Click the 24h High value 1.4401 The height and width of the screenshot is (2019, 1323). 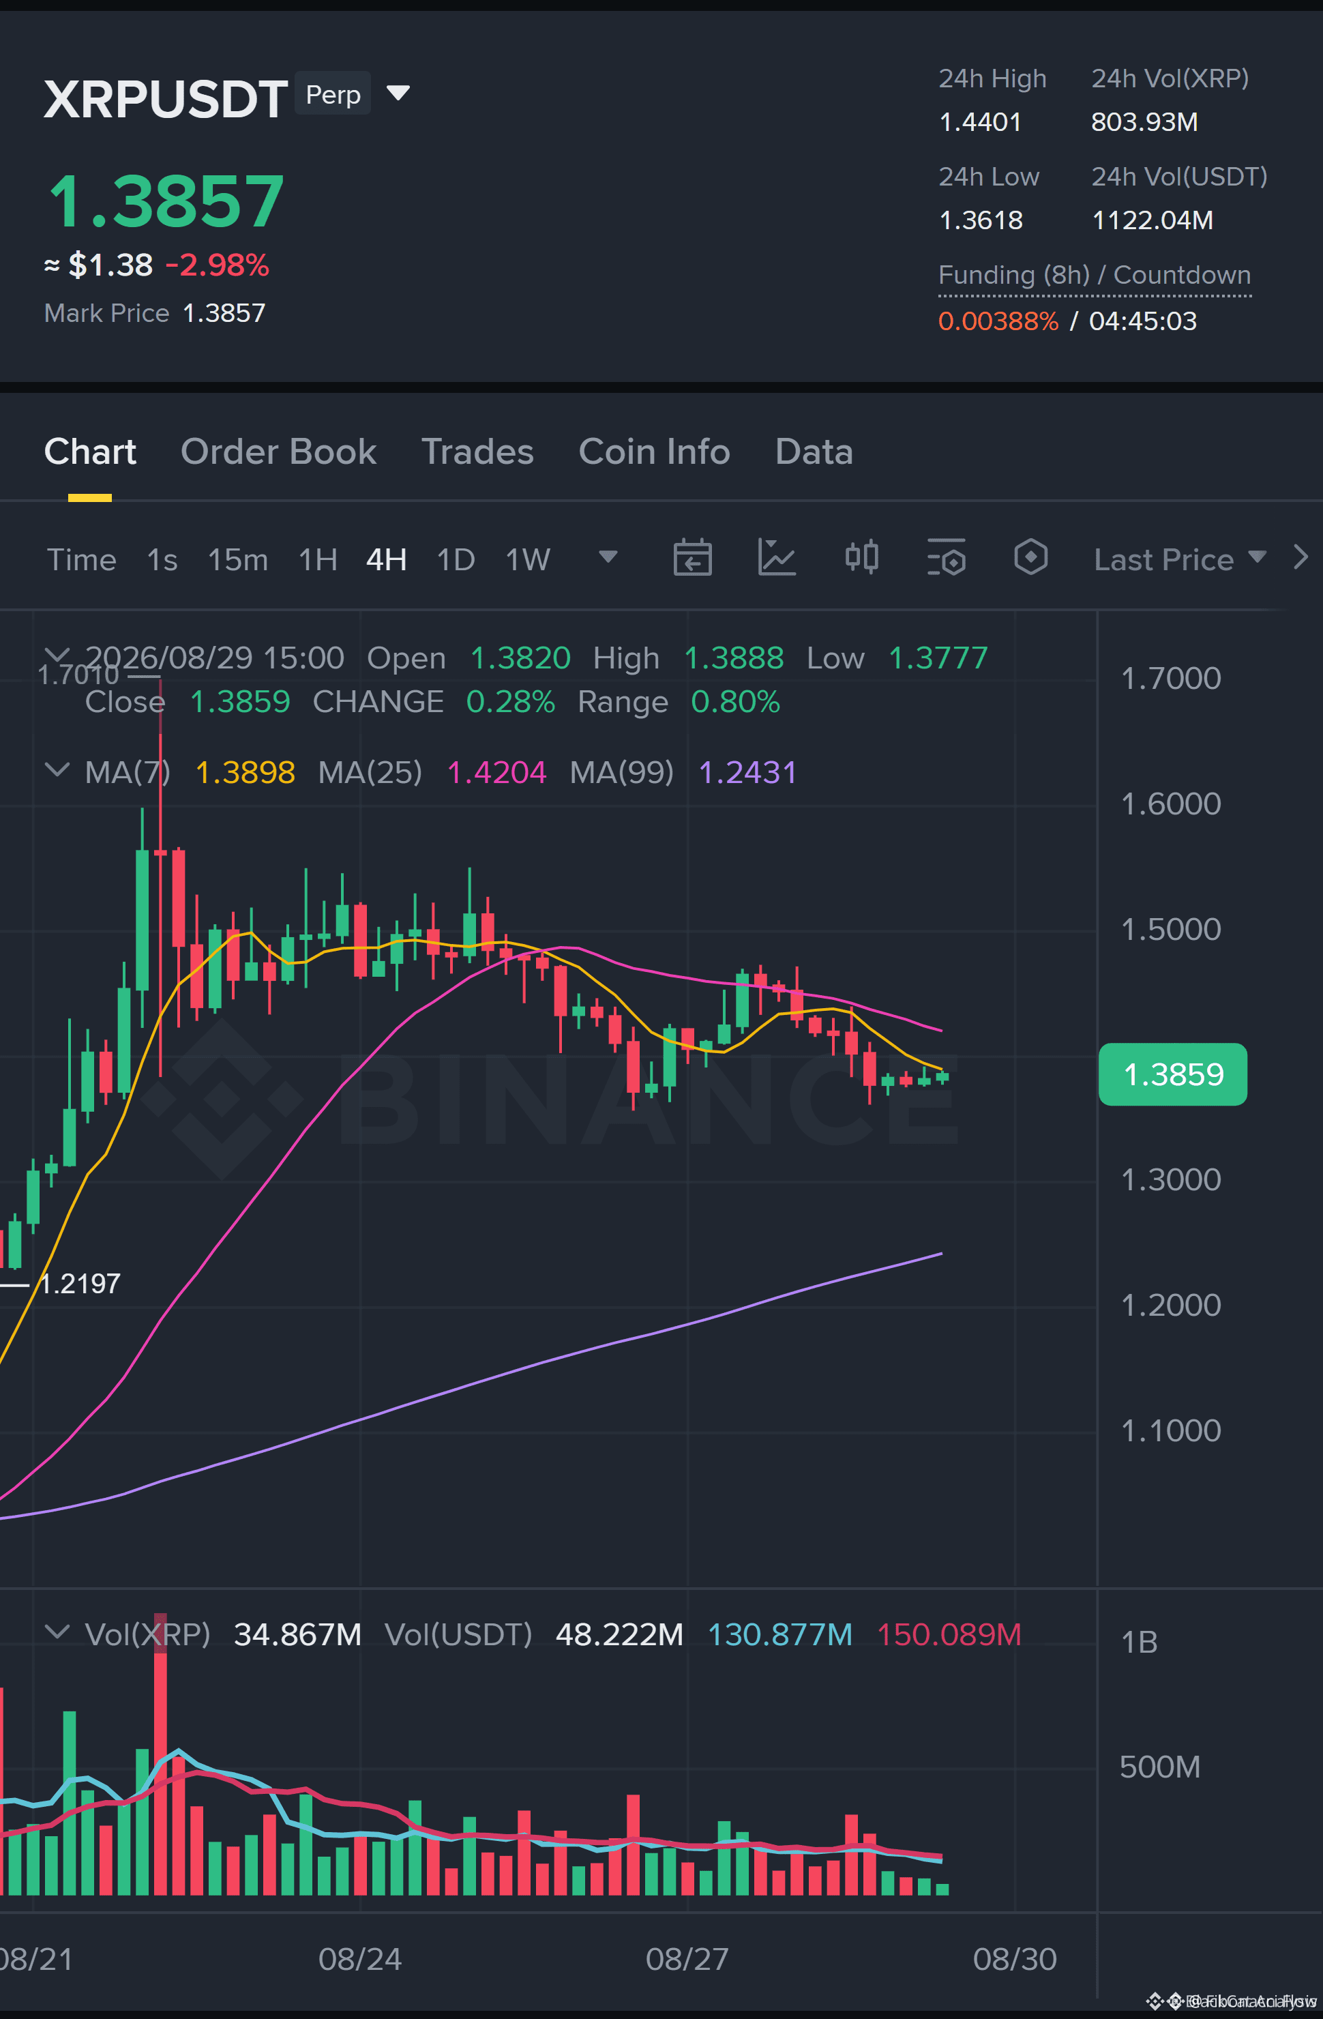point(979,122)
